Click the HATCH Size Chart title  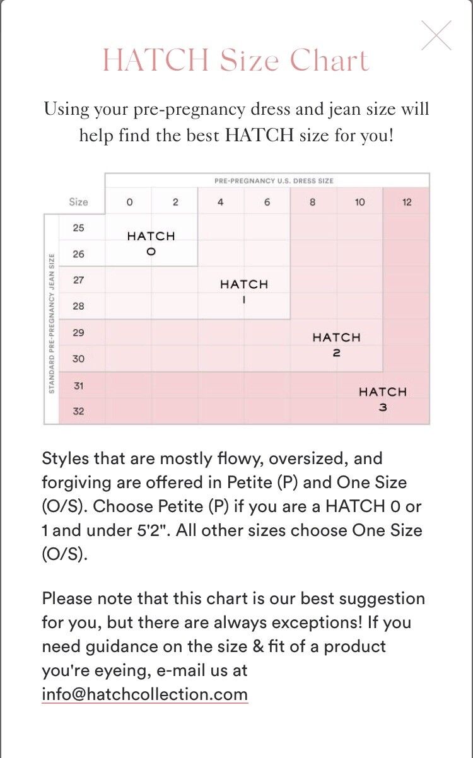(236, 61)
